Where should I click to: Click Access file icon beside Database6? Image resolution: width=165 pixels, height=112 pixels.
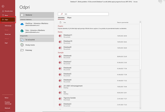60,69
